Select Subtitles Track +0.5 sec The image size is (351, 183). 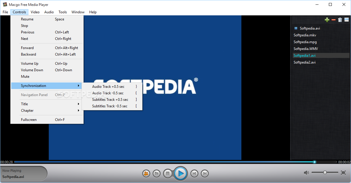point(112,99)
